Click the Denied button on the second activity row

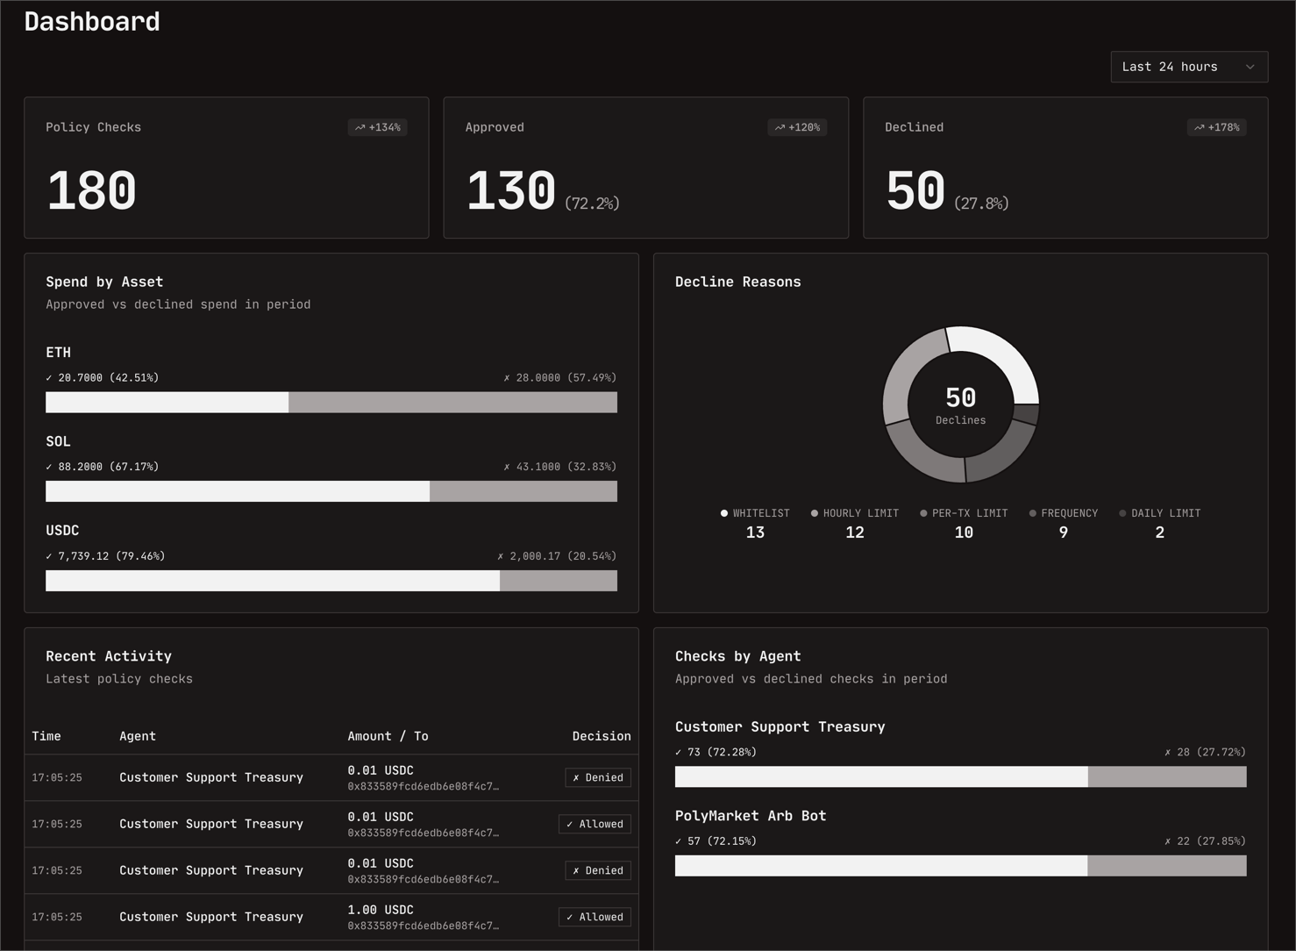(597, 870)
